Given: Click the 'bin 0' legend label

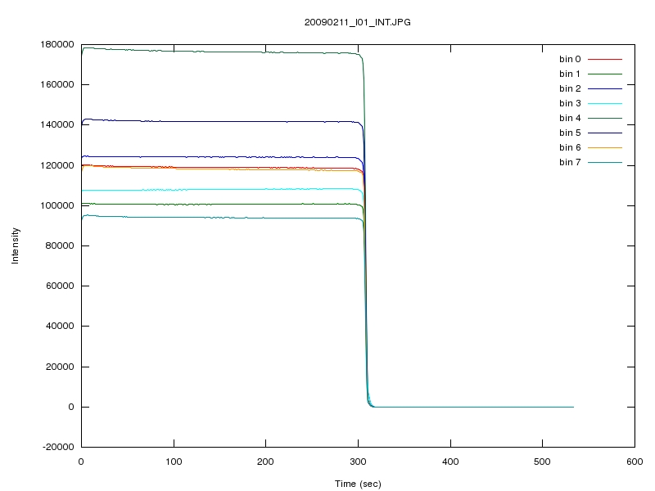Looking at the screenshot, I should tap(570, 59).
